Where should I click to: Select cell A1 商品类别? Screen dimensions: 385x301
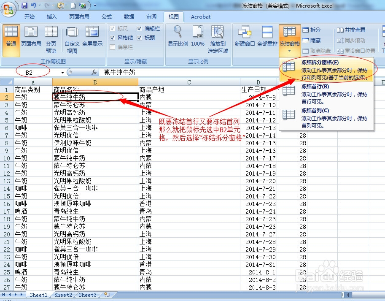coord(33,89)
